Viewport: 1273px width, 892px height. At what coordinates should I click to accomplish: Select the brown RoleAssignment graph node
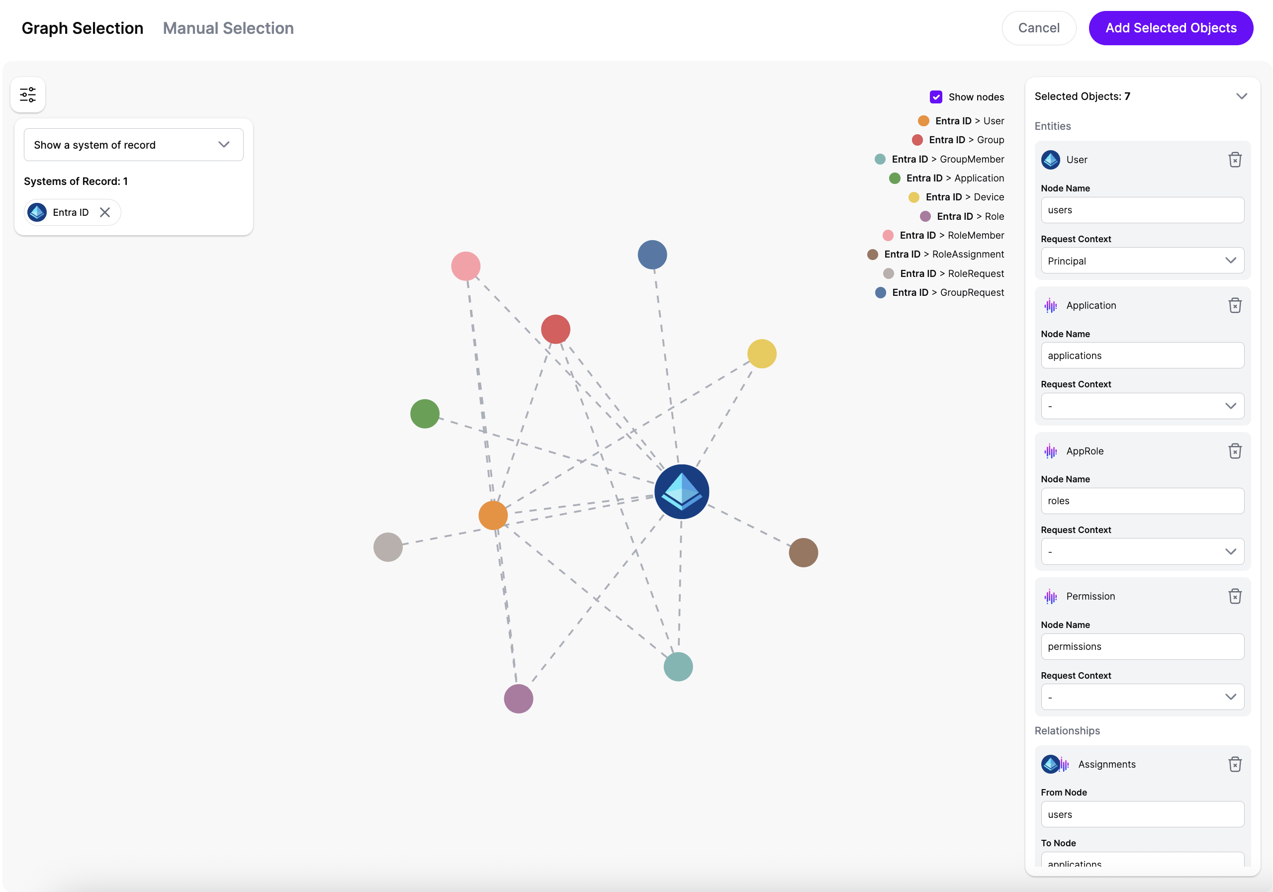click(804, 553)
